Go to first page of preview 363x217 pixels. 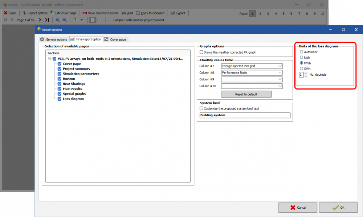tap(5, 20)
